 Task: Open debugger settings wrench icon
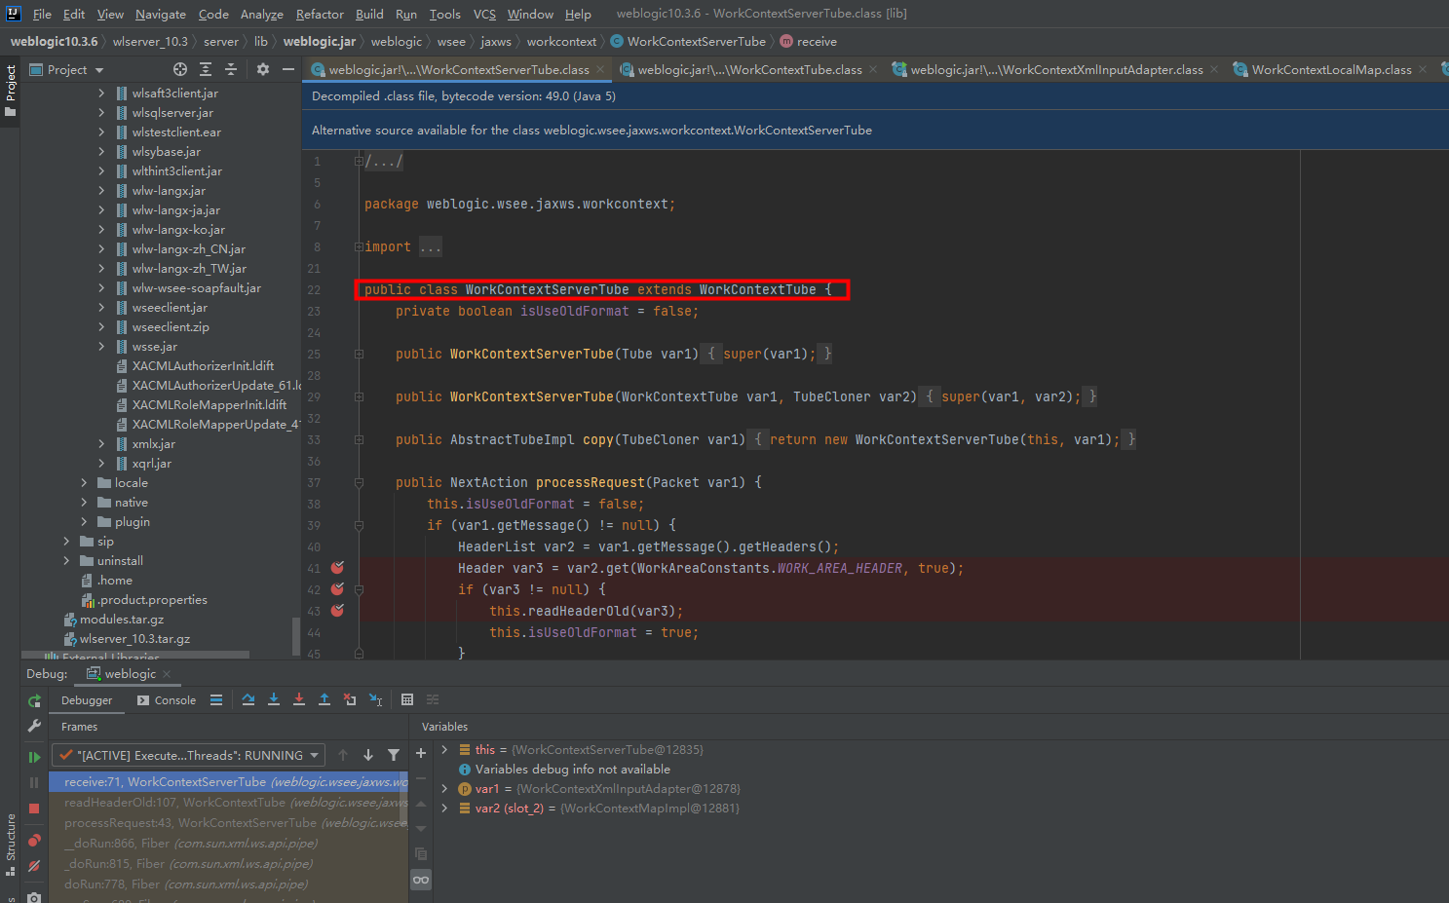point(34,726)
